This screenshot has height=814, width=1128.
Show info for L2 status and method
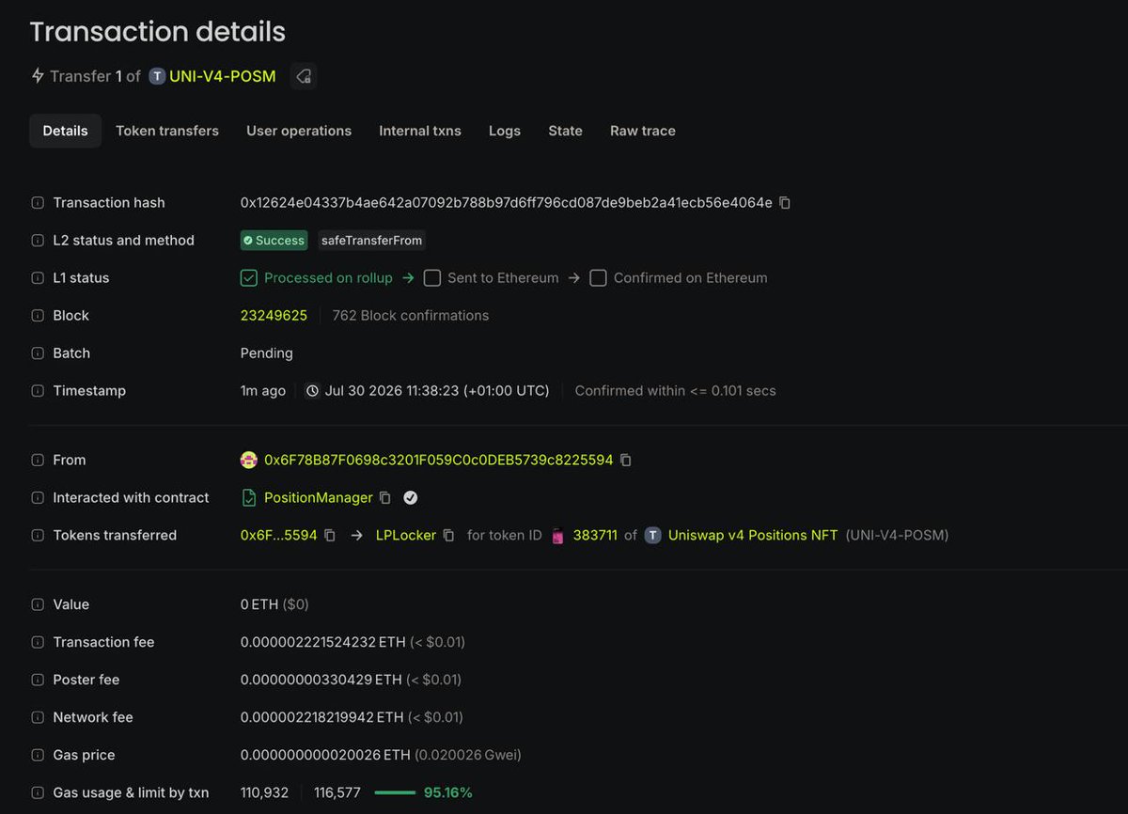tap(38, 241)
